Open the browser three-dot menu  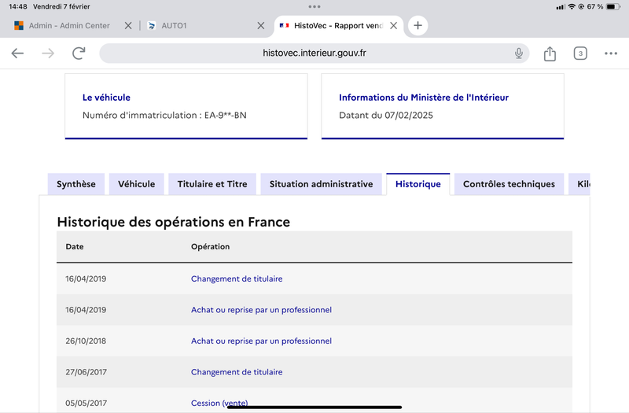[611, 53]
